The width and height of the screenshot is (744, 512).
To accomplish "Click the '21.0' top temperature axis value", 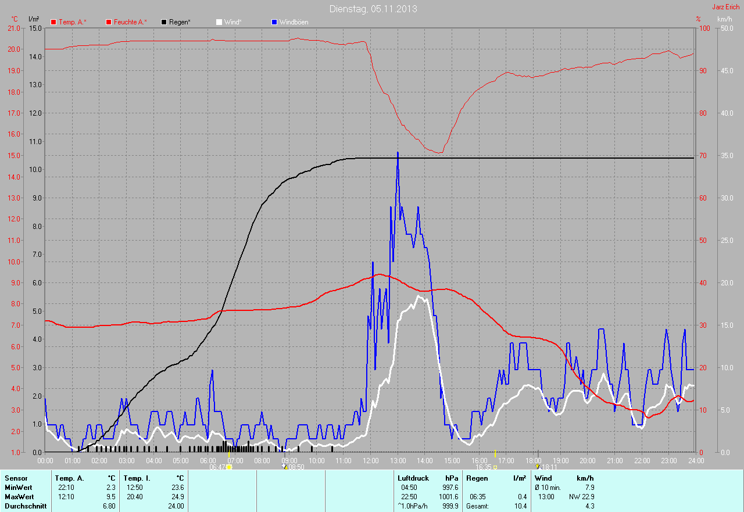I will [13, 28].
